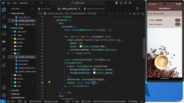Open the Manage settings gear
184x103 pixels.
pyautogui.click(x=4, y=95)
